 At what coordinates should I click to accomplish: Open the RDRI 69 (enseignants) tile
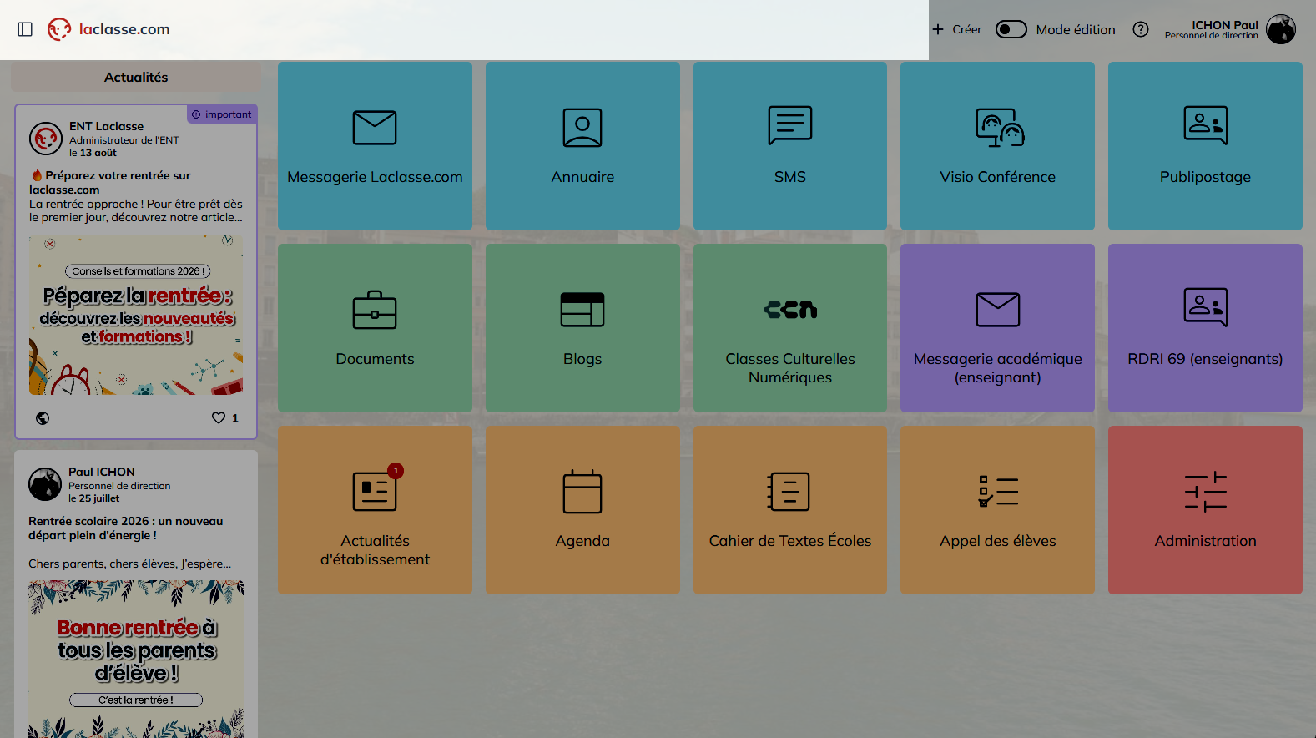[1205, 328]
